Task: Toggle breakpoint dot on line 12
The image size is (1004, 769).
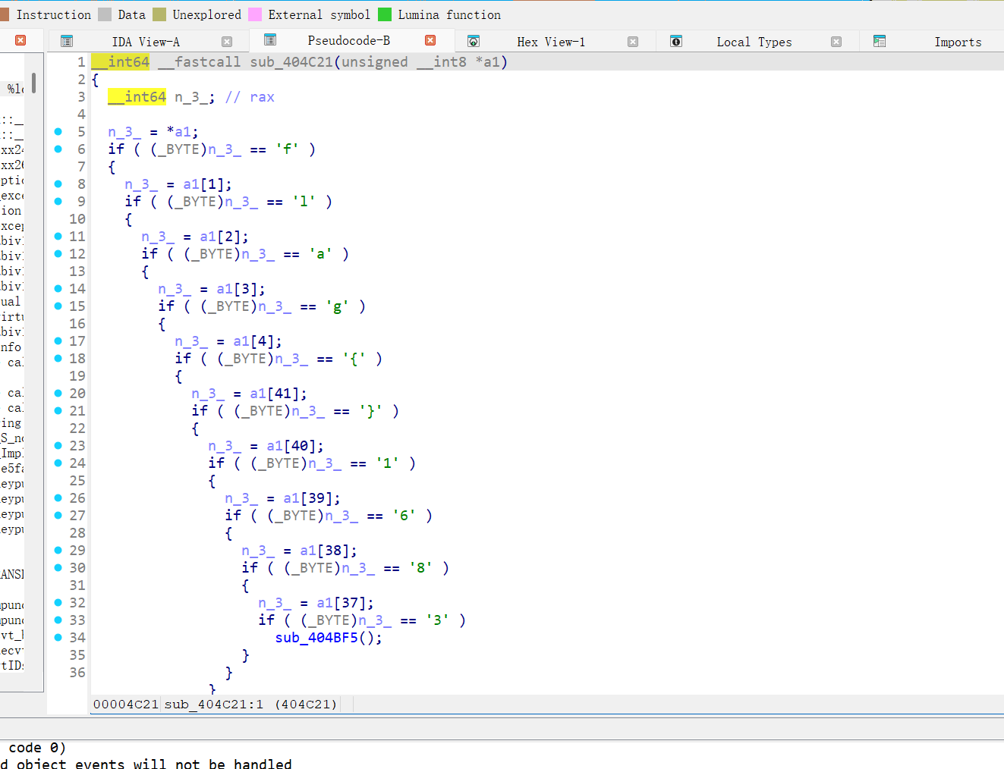Action: coord(58,254)
